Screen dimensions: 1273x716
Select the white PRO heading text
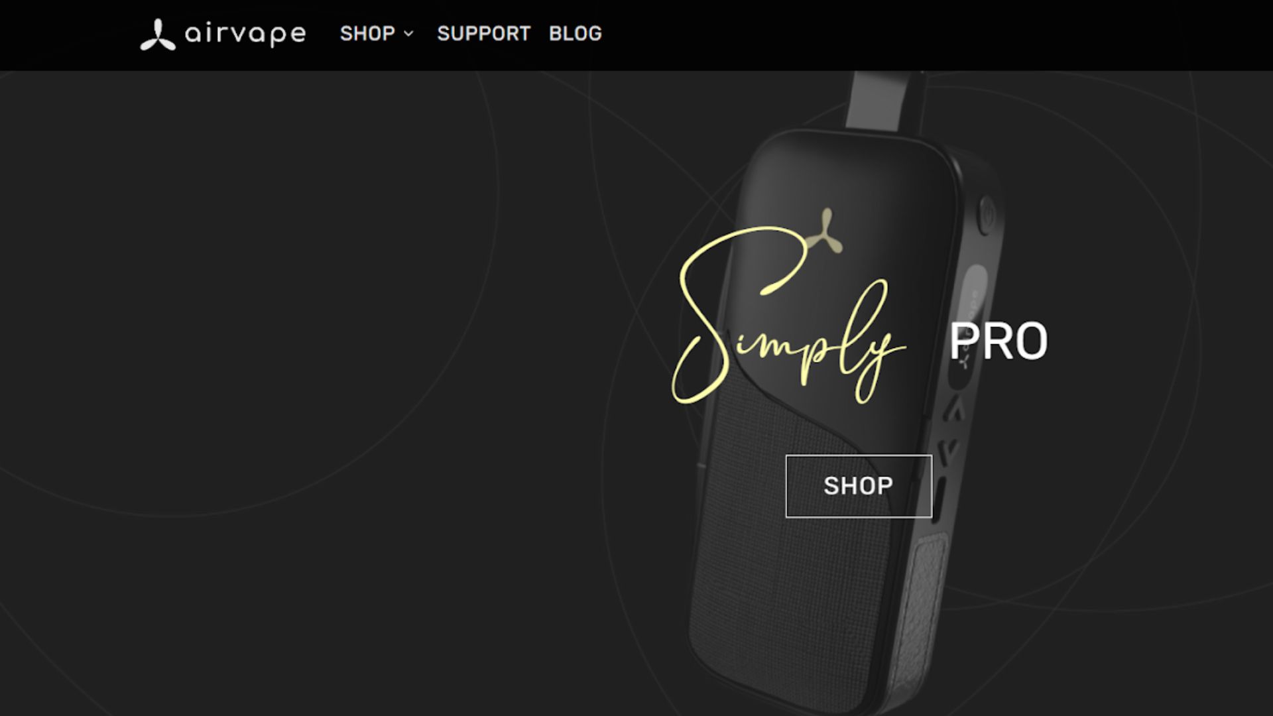(x=998, y=342)
